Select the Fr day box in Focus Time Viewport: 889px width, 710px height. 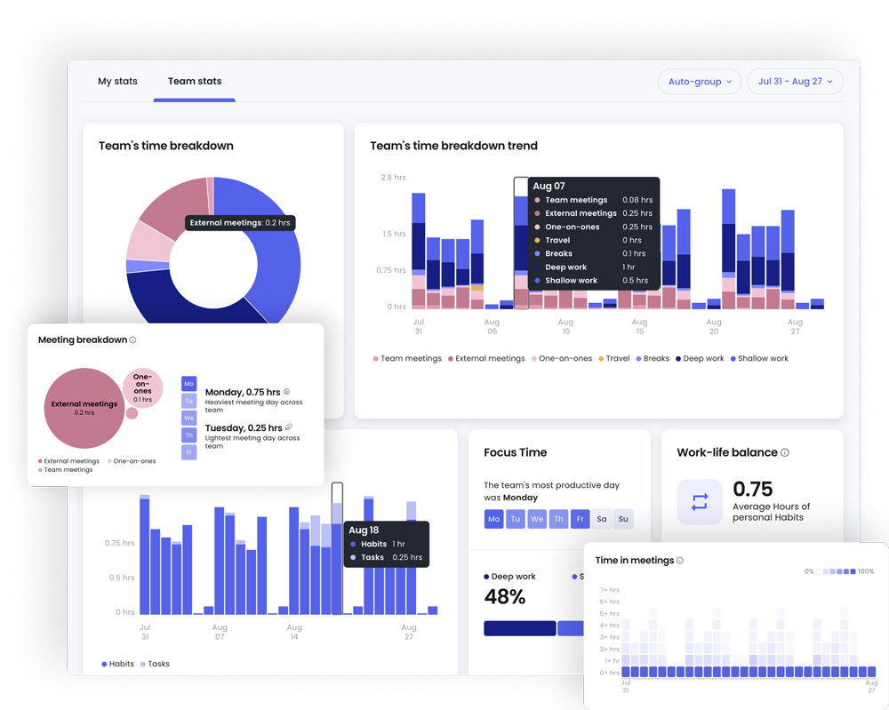pyautogui.click(x=580, y=519)
